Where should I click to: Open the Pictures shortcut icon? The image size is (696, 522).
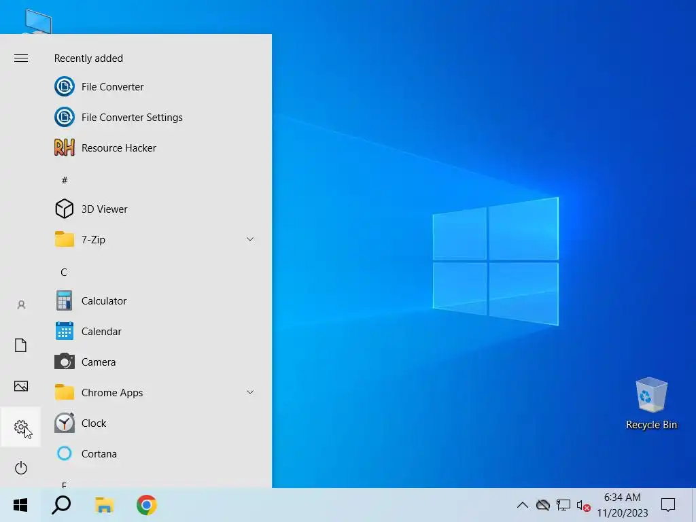(21, 386)
